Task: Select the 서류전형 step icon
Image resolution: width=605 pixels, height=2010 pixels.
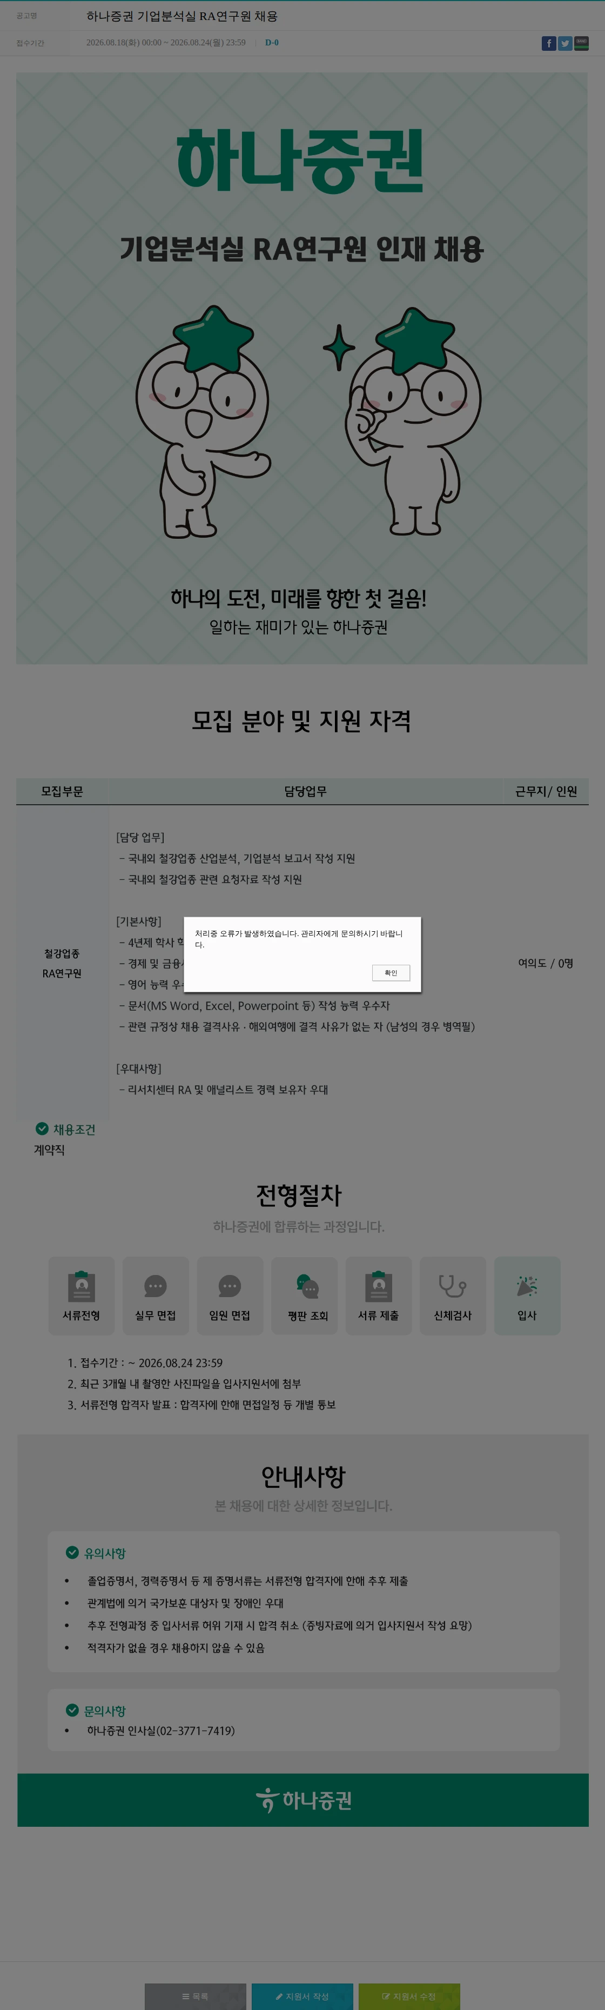Action: coord(81,1286)
